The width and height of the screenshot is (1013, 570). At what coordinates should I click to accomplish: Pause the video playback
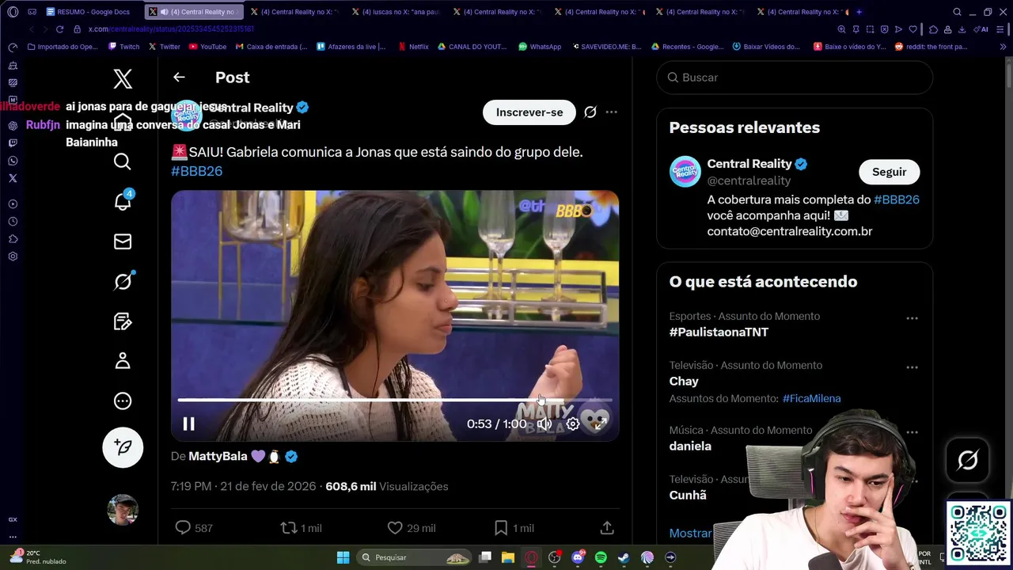[x=189, y=424]
